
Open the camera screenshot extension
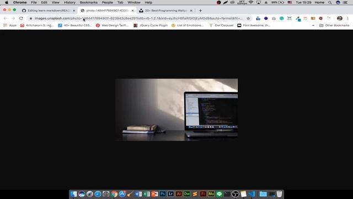pyautogui.click(x=274, y=18)
